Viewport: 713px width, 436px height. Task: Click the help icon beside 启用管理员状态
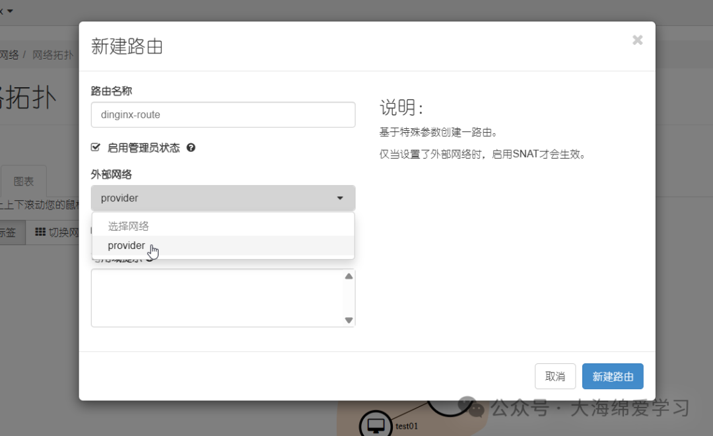191,147
